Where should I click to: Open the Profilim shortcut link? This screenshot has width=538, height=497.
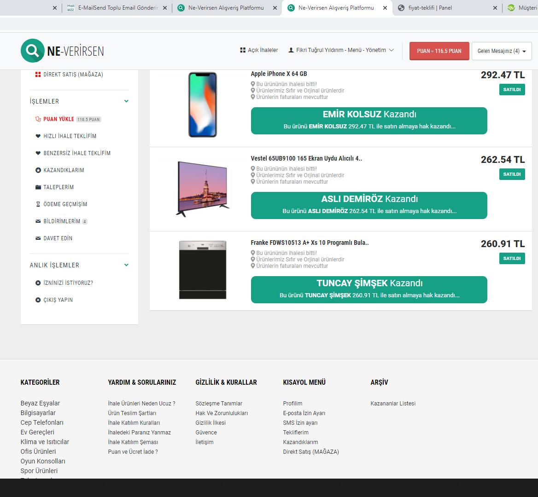(292, 404)
